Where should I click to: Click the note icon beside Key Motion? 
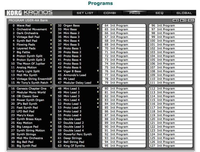(51, 122)
